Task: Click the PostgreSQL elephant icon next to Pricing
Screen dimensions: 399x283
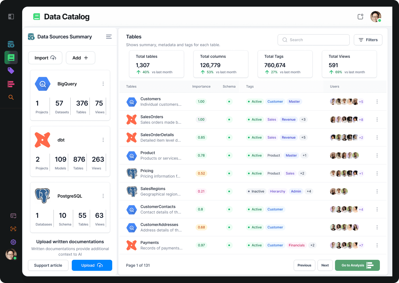Action: tap(132, 173)
